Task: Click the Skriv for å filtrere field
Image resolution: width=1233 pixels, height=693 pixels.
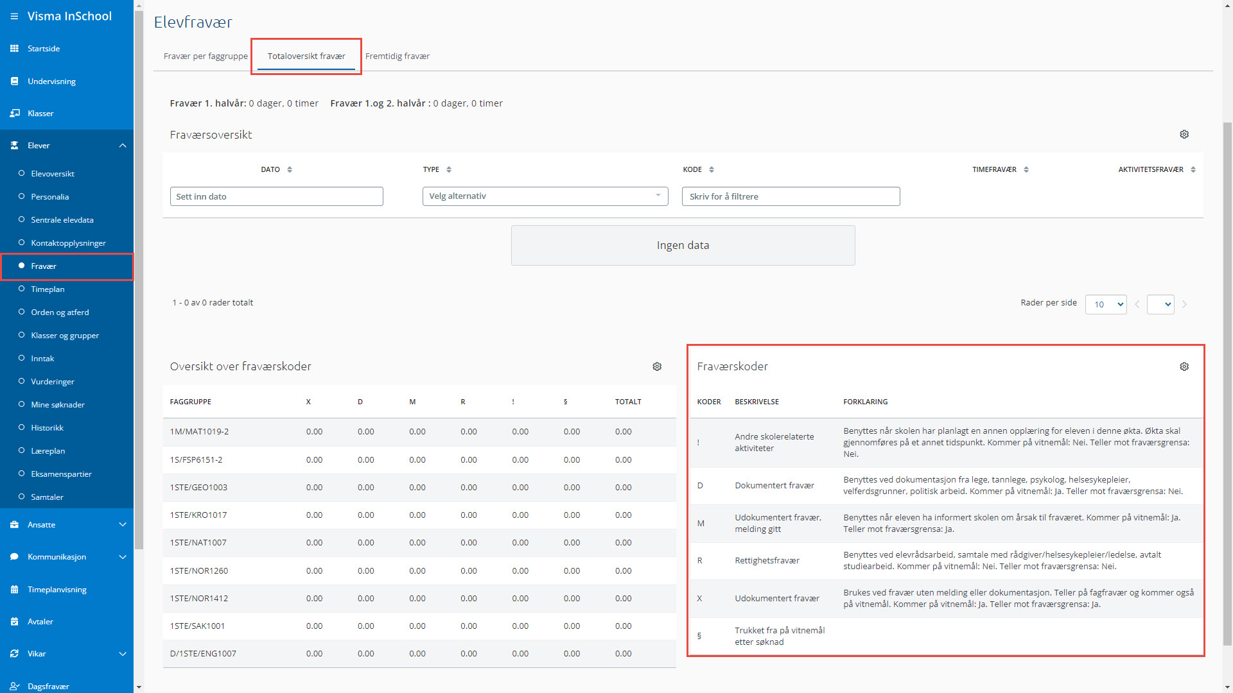Action: (x=791, y=196)
